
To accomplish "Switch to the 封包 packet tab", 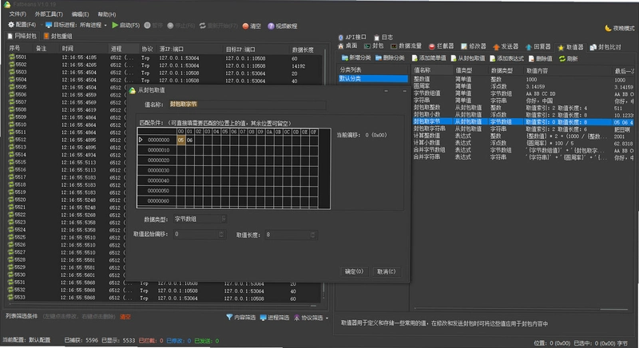I will point(374,46).
